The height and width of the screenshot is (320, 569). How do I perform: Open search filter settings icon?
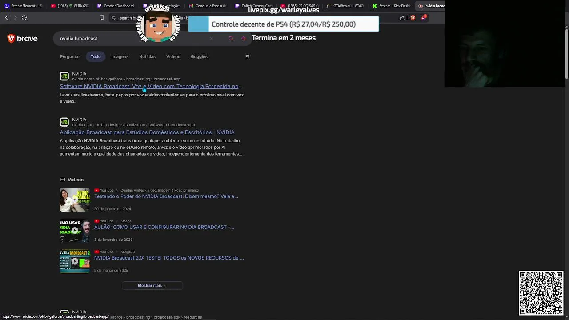click(x=248, y=56)
